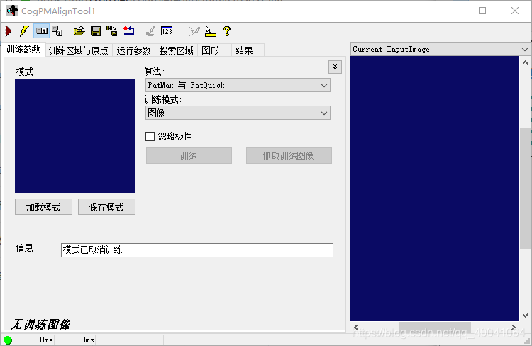Select the 训练参数 tab
This screenshot has height=346, width=532.
pos(23,50)
